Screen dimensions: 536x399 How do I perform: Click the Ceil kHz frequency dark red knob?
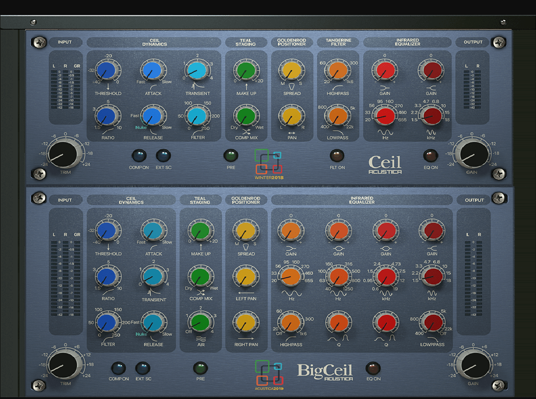[x=431, y=116]
